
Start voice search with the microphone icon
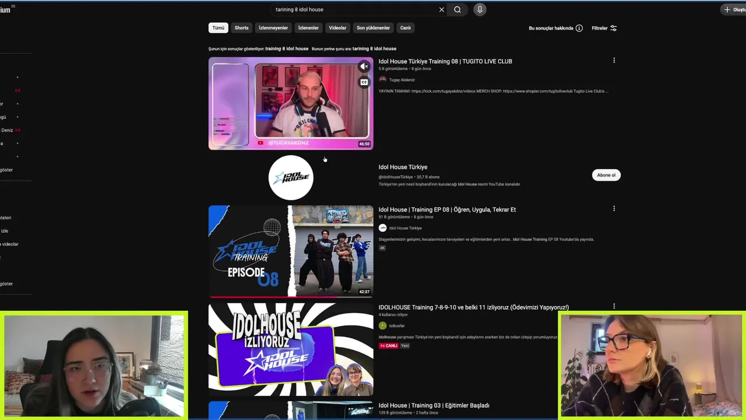point(480,9)
